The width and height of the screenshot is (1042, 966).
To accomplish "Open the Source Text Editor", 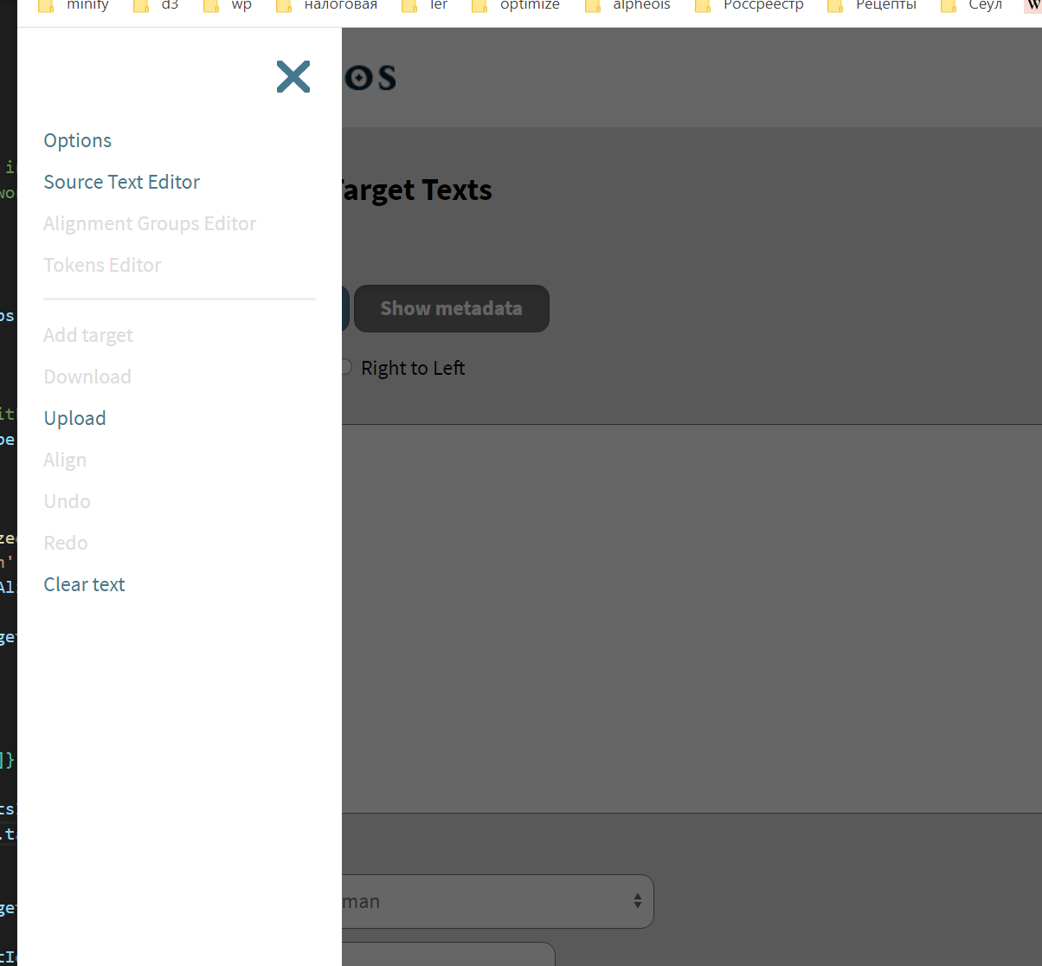I will point(121,182).
